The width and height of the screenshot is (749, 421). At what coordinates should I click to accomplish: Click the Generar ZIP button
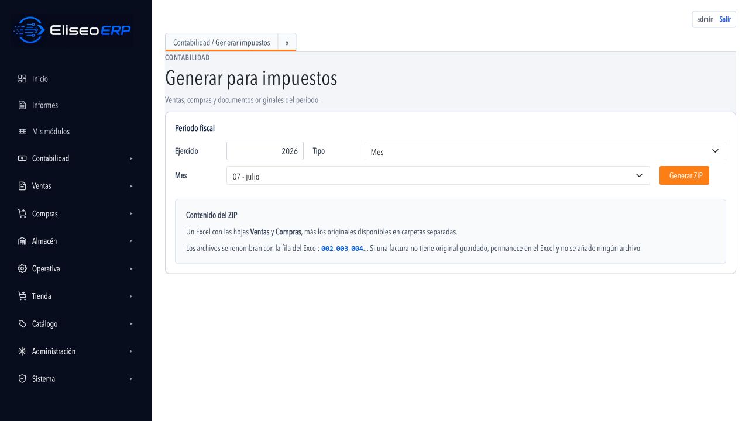(684, 175)
